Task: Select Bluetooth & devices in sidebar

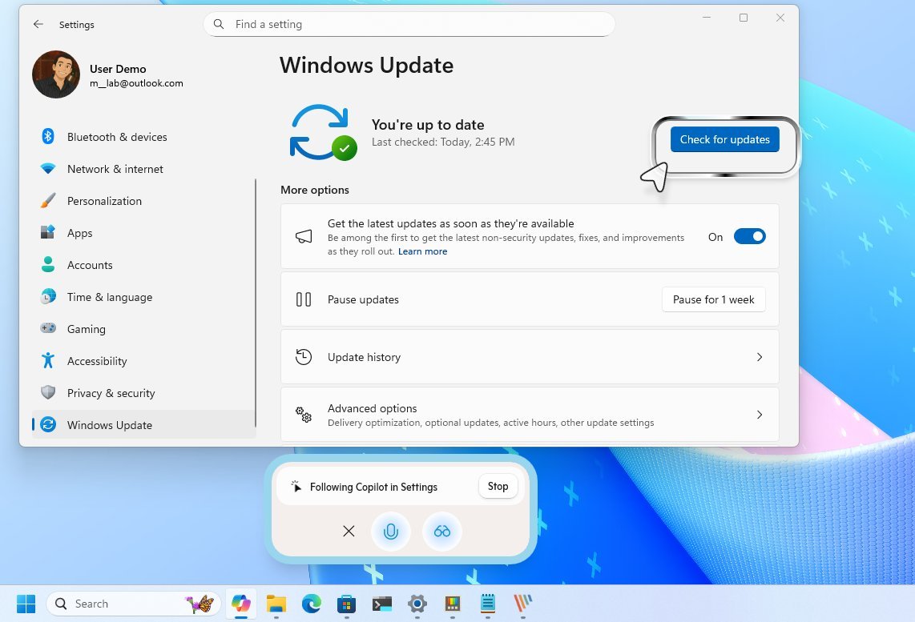Action: pyautogui.click(x=117, y=137)
